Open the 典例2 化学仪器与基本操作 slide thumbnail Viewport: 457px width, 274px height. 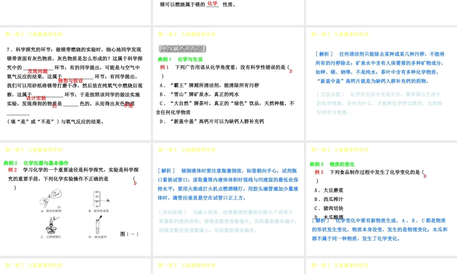(x=75, y=200)
